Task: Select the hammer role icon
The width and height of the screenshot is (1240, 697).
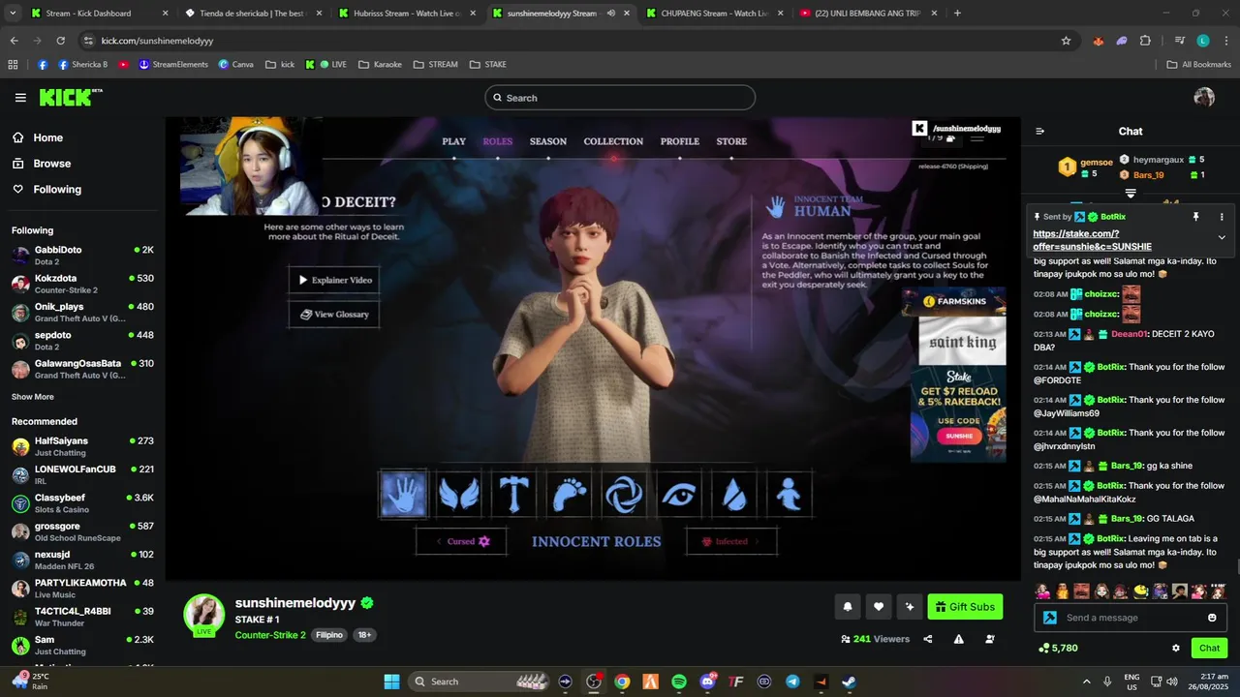Action: click(x=513, y=495)
